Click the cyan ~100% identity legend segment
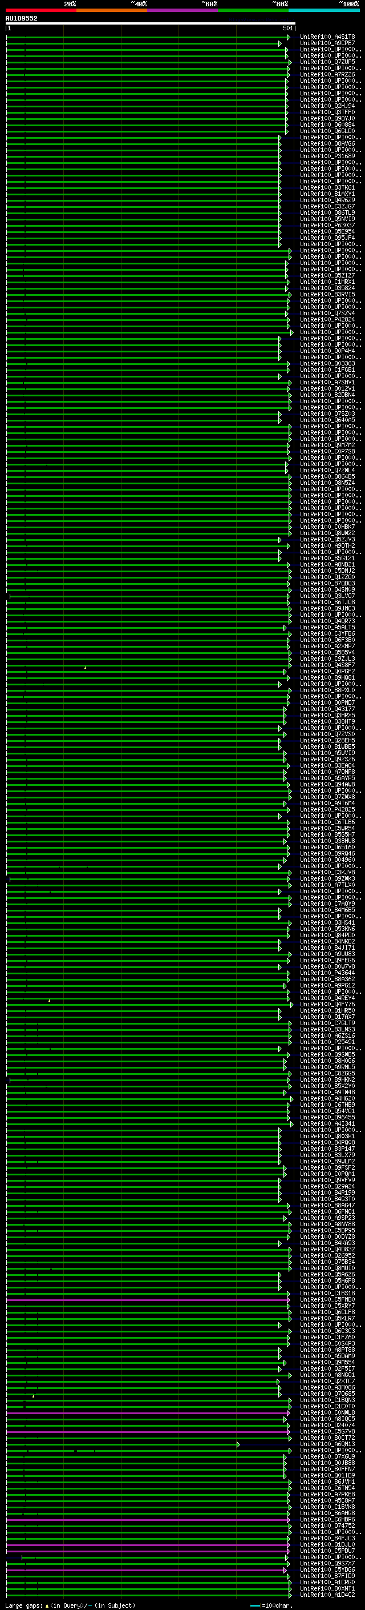The height and width of the screenshot is (1610, 365). click(x=324, y=10)
